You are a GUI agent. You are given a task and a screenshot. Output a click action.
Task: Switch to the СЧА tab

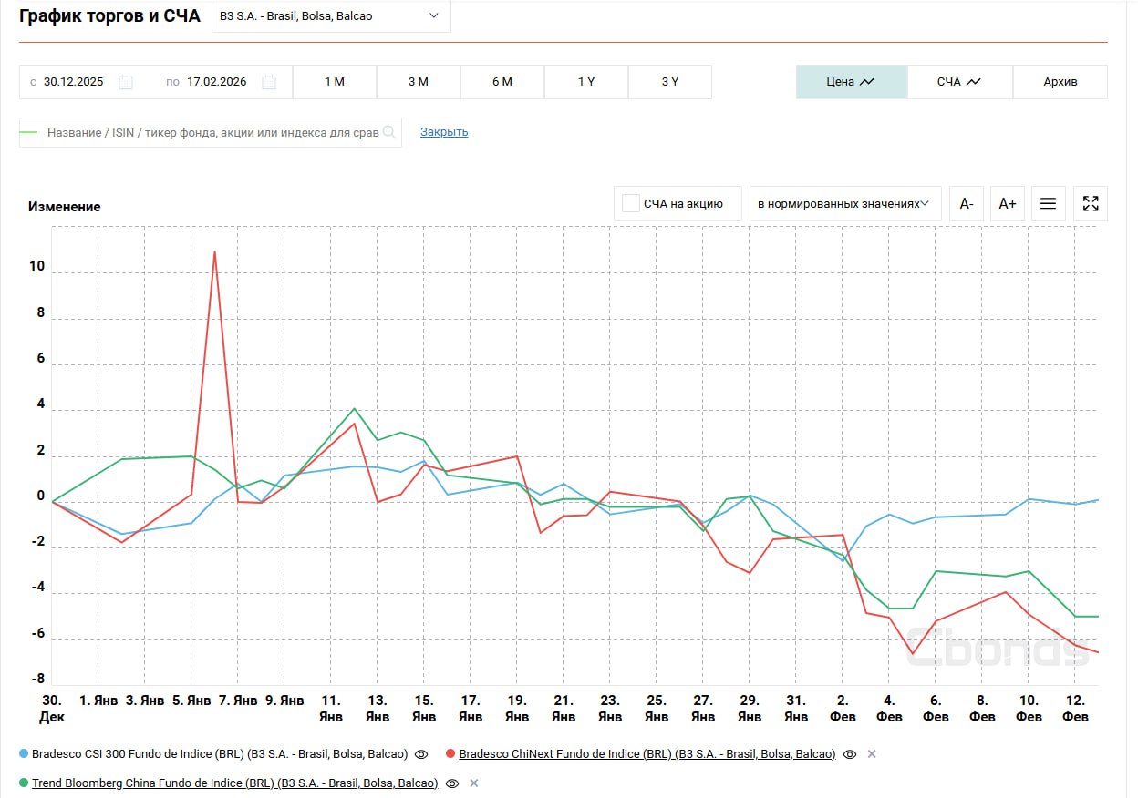pyautogui.click(x=959, y=82)
